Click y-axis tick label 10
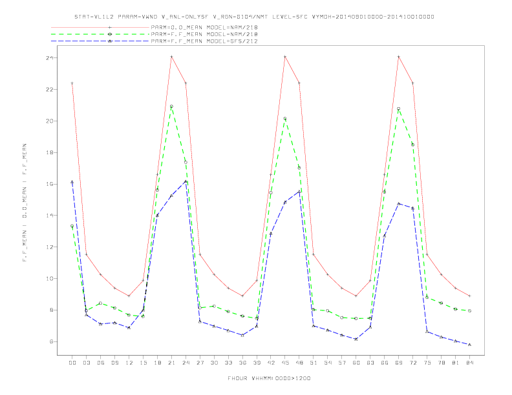The width and height of the screenshot is (512, 395). (x=49, y=279)
